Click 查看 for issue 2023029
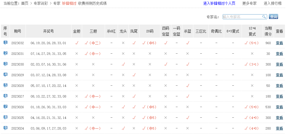 pyautogui.click(x=279, y=75)
